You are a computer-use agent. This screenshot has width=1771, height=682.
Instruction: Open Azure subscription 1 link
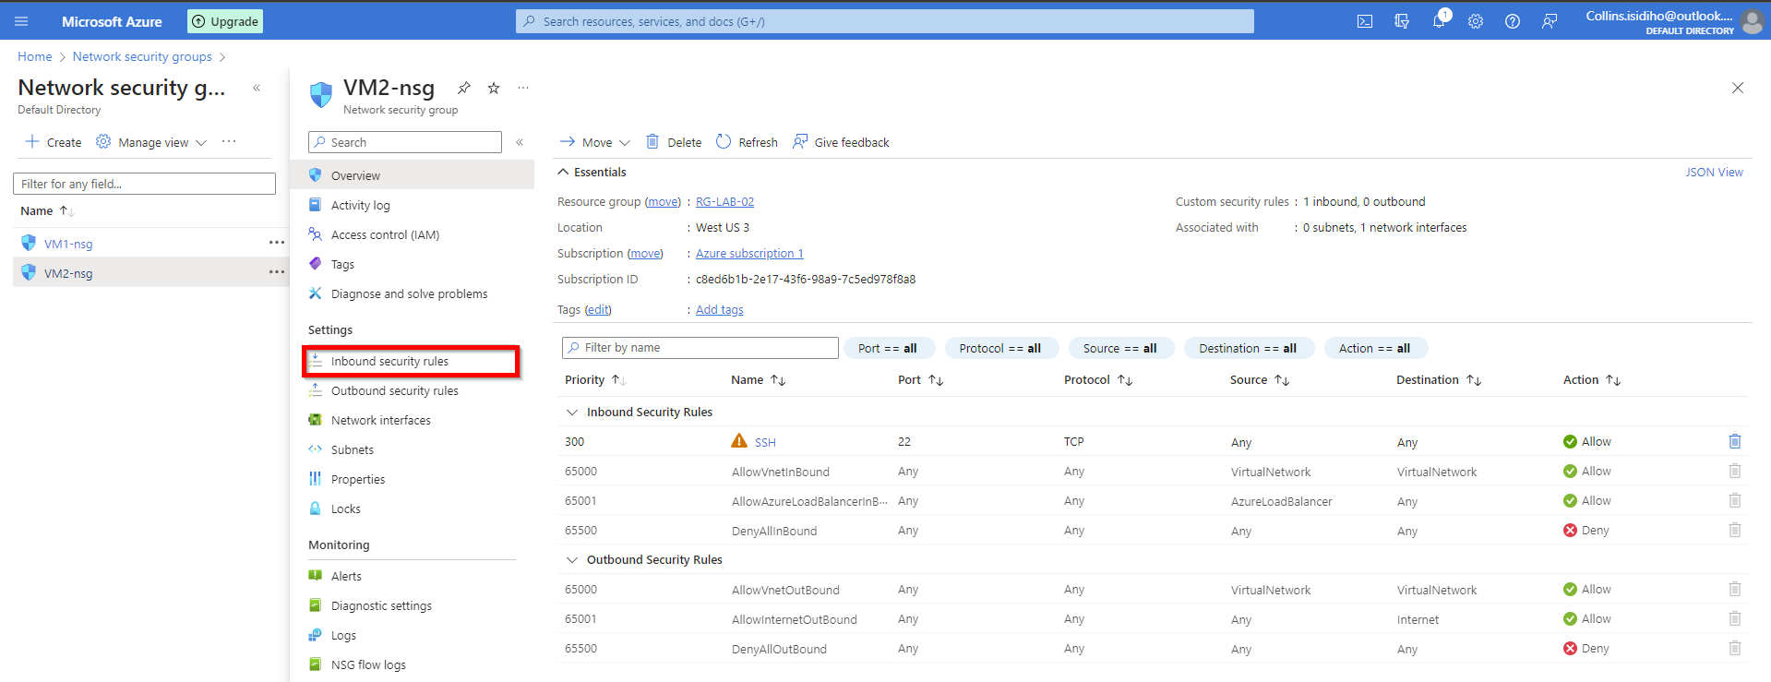tap(749, 253)
